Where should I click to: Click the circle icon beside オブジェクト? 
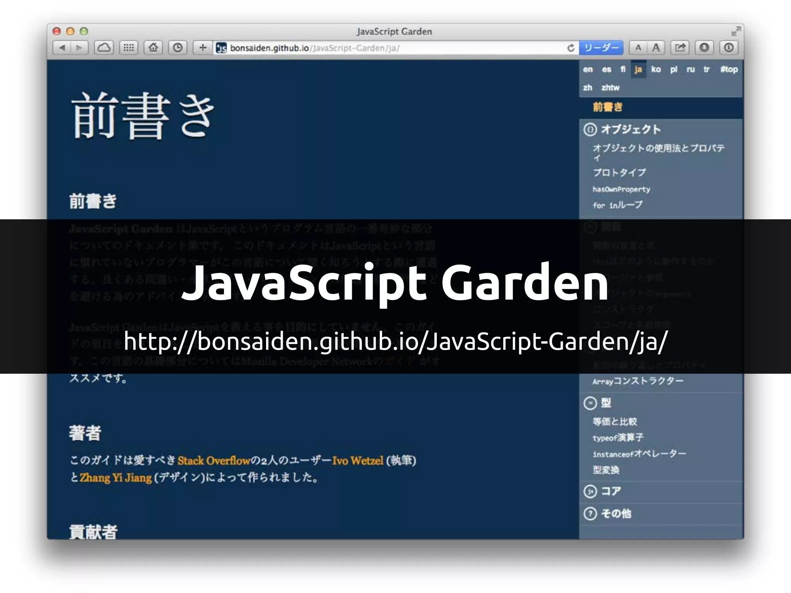(590, 129)
